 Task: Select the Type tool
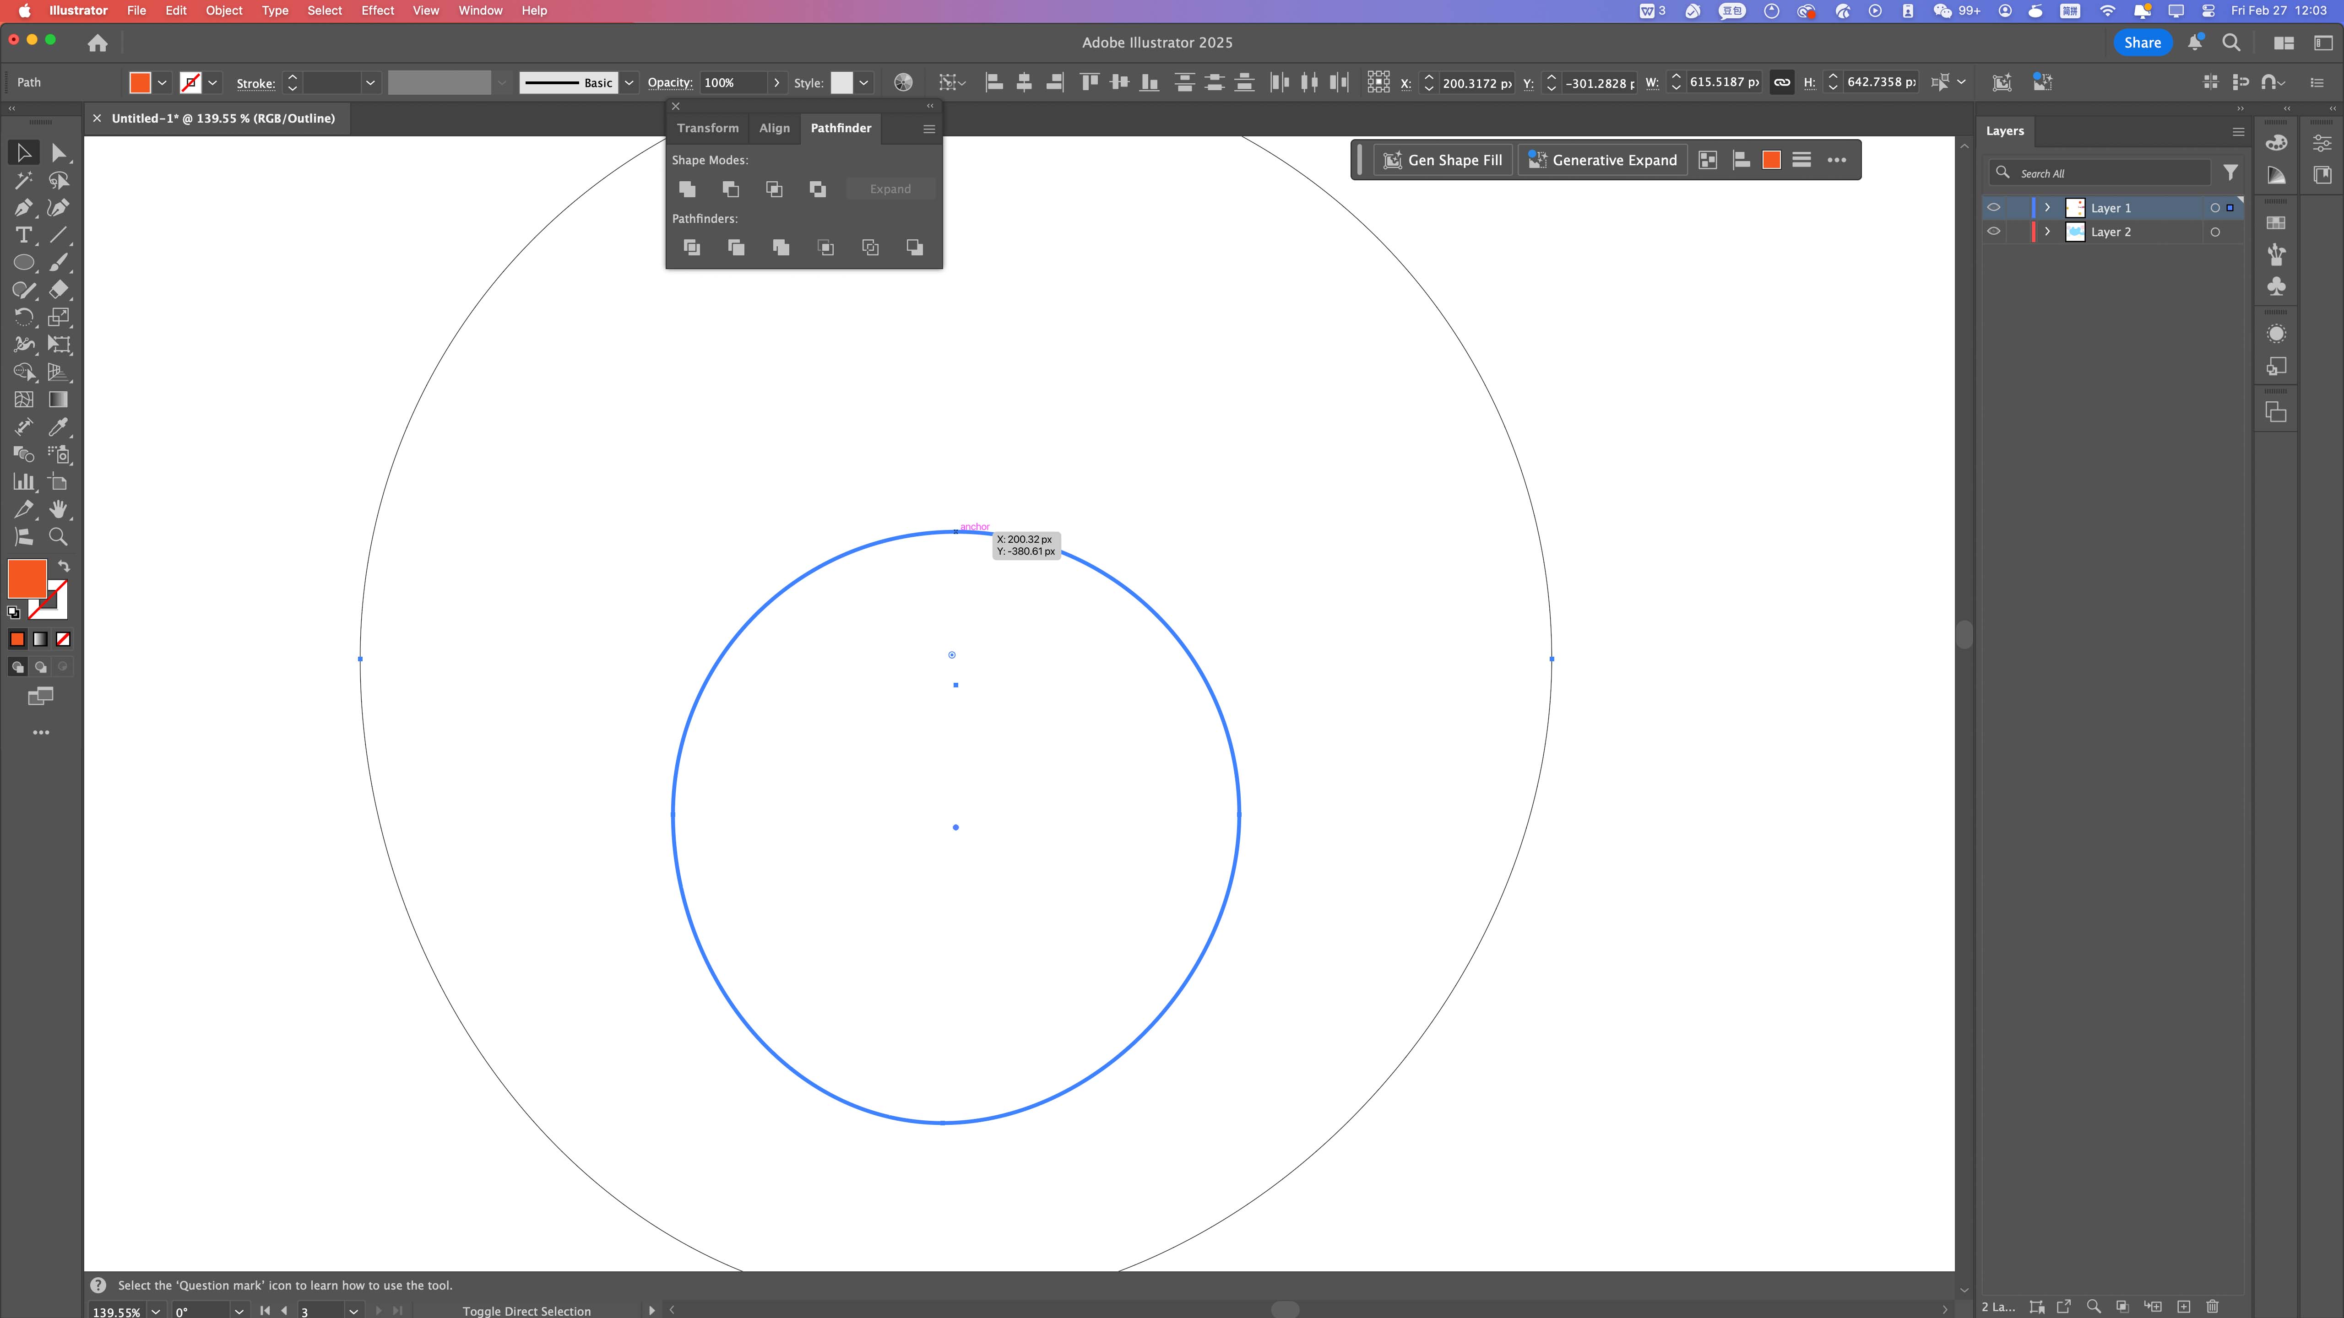(25, 236)
